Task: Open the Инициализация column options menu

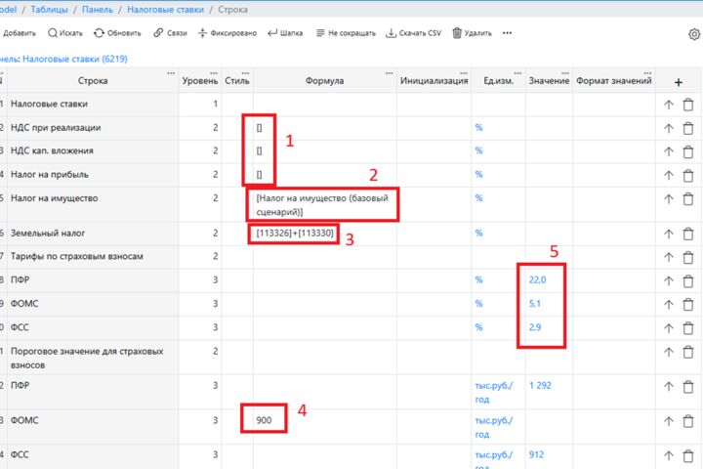Action: (x=463, y=73)
